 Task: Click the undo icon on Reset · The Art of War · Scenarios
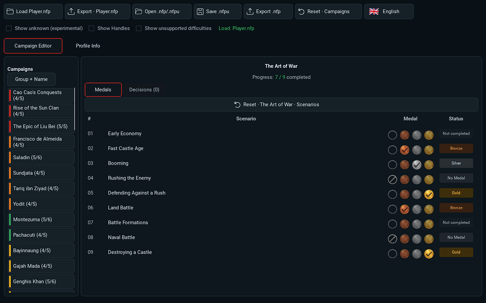click(x=238, y=105)
